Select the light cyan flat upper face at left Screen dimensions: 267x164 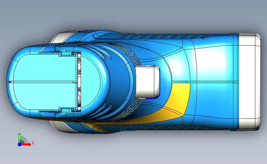44,68
